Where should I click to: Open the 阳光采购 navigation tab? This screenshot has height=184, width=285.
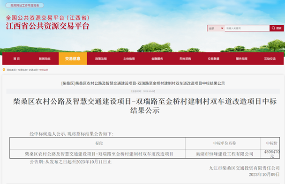pos(186,59)
